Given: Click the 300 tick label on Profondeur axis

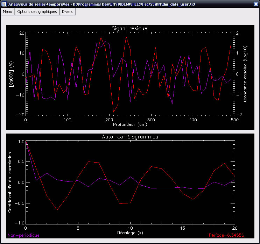Looking at the screenshot, I should coord(151,120).
